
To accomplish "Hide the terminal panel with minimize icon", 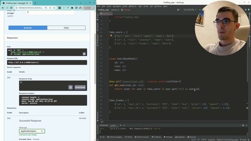I will pyautogui.click(x=247, y=125).
